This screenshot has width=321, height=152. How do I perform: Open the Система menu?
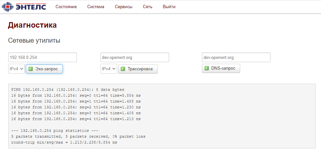pyautogui.click(x=96, y=7)
